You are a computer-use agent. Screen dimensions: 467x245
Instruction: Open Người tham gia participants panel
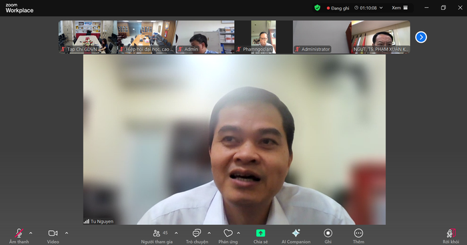coord(157,233)
